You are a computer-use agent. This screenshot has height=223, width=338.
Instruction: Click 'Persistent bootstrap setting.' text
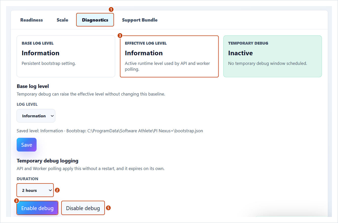click(x=49, y=63)
